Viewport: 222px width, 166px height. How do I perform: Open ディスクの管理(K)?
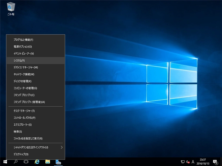(x=36, y=81)
